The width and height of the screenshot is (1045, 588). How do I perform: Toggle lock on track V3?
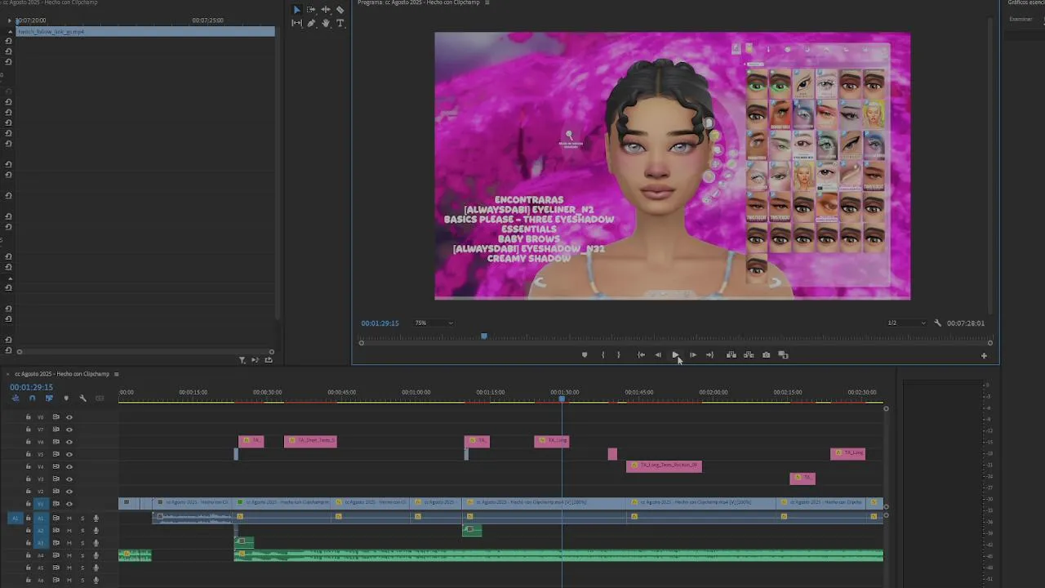pyautogui.click(x=28, y=479)
